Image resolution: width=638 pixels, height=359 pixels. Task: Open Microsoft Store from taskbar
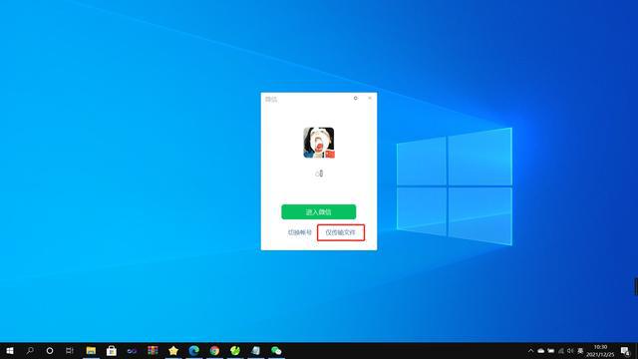112,351
